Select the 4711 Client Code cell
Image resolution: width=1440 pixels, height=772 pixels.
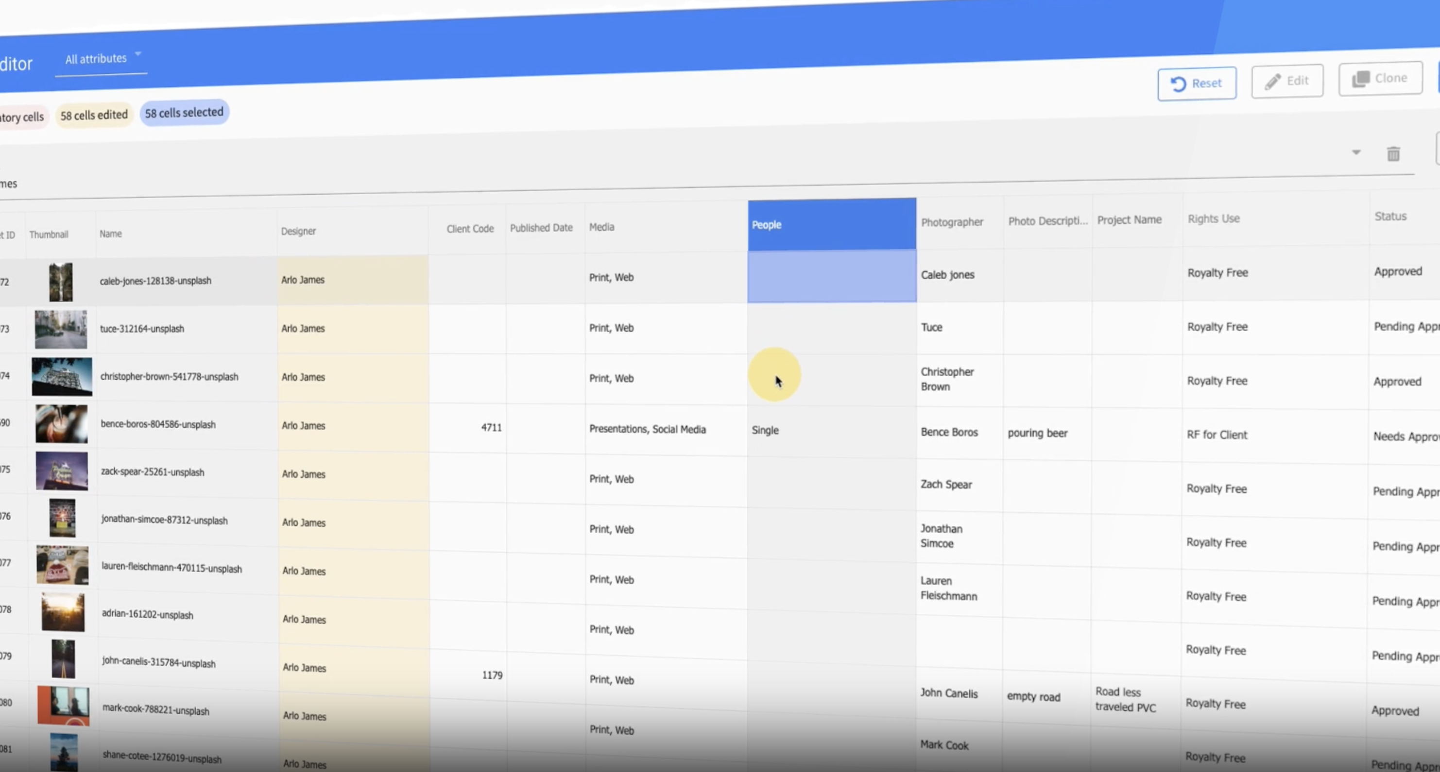click(x=467, y=427)
